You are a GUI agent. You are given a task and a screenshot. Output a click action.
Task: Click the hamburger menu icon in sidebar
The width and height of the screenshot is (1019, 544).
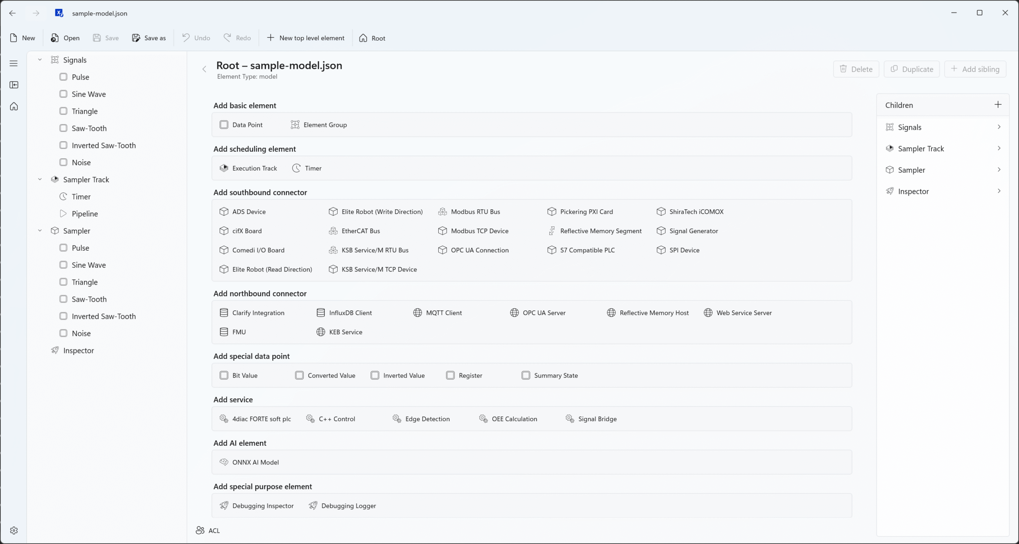14,63
